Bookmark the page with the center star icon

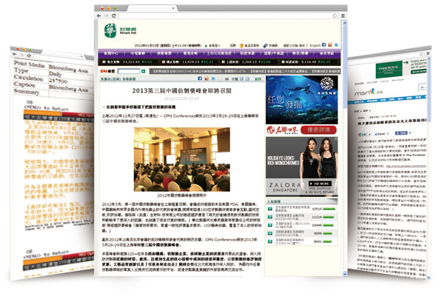(x=334, y=16)
